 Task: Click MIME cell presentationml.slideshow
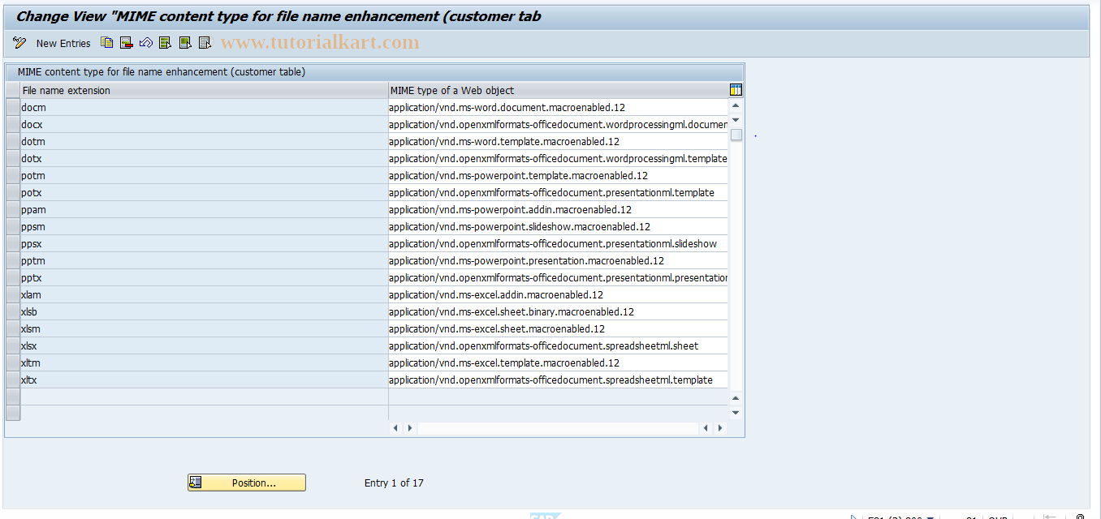[x=559, y=243]
